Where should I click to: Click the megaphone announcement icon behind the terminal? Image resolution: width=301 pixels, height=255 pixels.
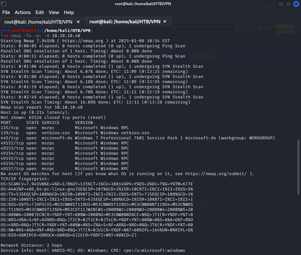(270, 29)
